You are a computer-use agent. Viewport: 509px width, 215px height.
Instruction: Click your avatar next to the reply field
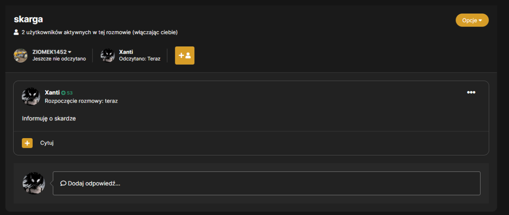(34, 183)
